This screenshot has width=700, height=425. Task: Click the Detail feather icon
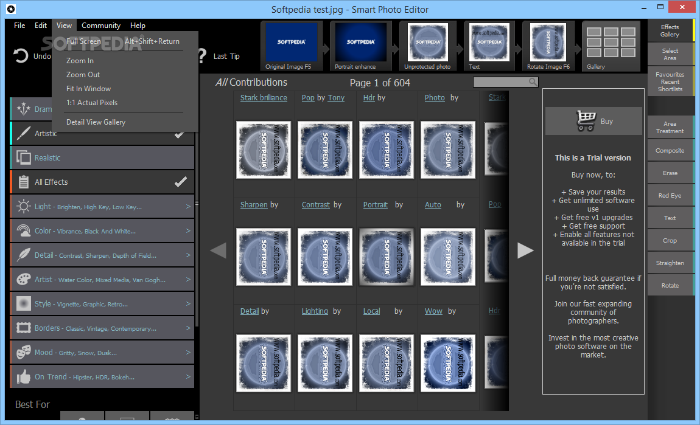(23, 255)
